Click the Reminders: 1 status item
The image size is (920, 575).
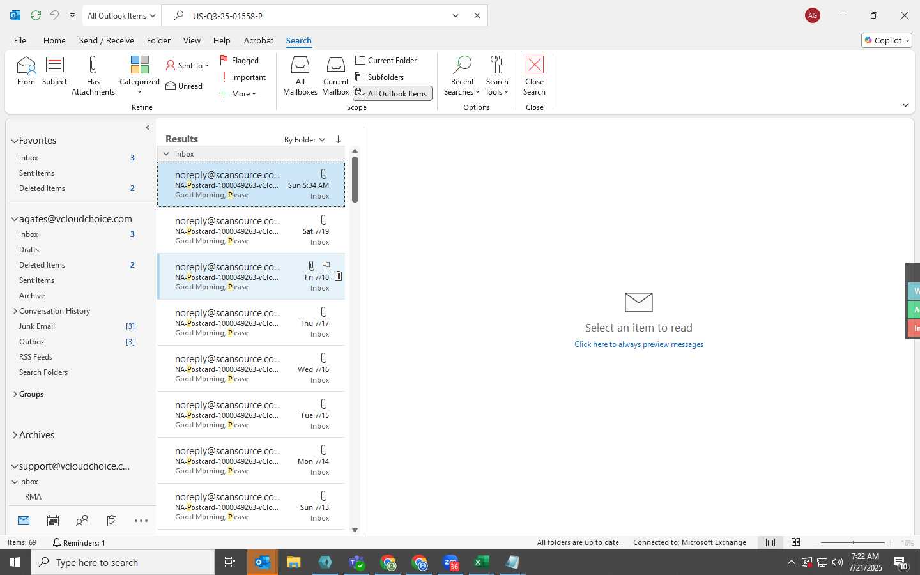[79, 542]
